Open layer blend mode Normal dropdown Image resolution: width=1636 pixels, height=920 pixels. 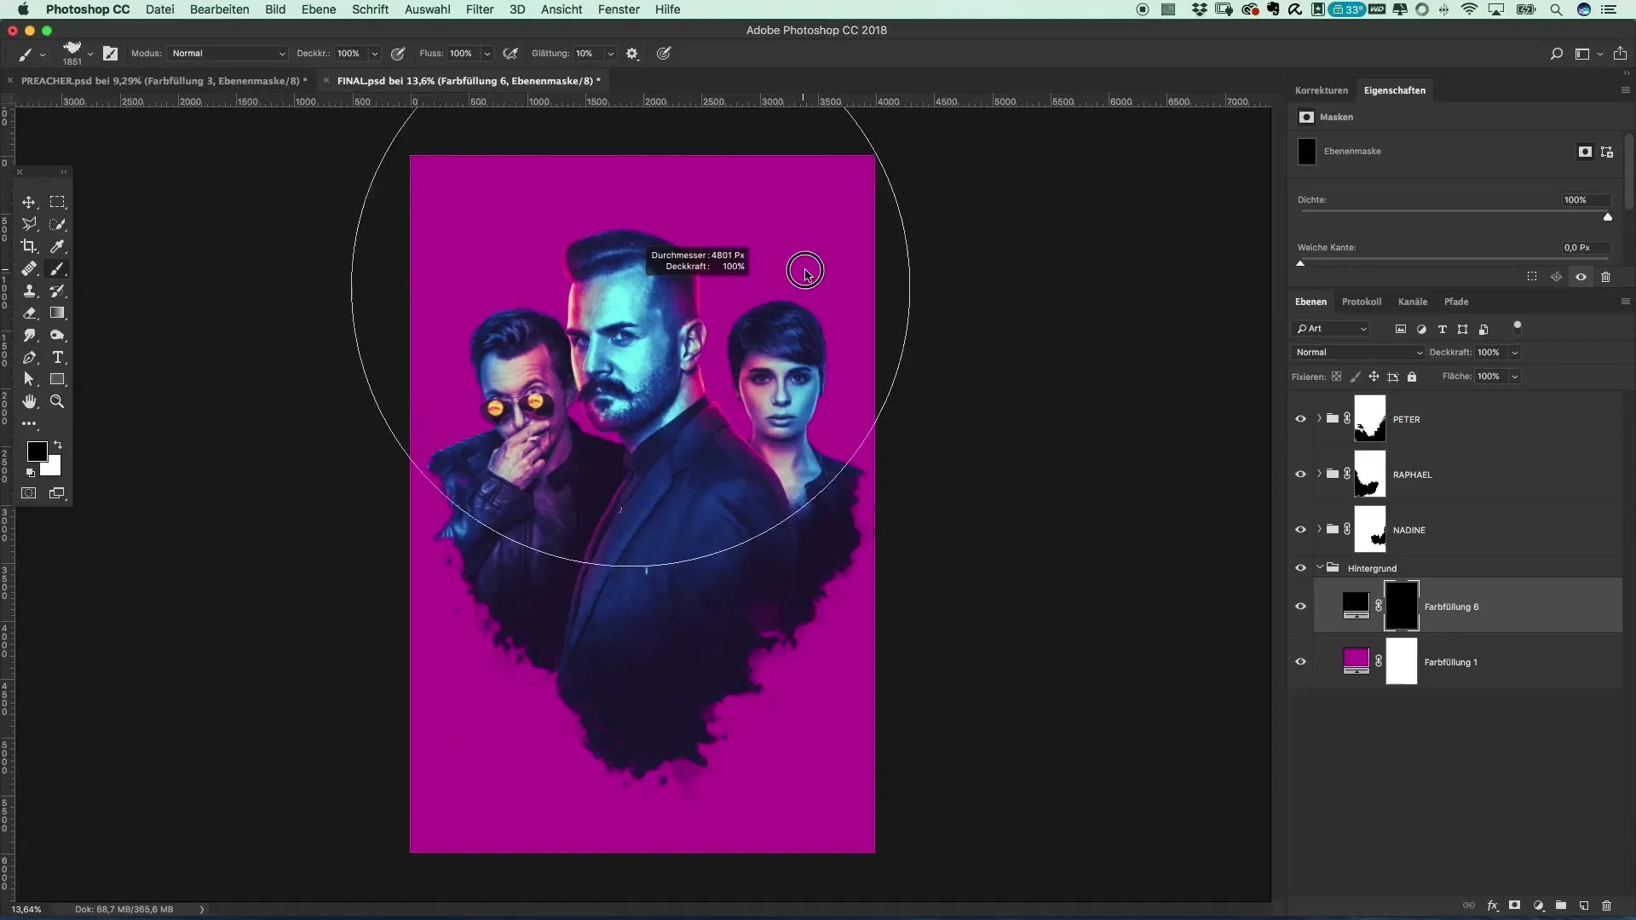[1358, 353]
